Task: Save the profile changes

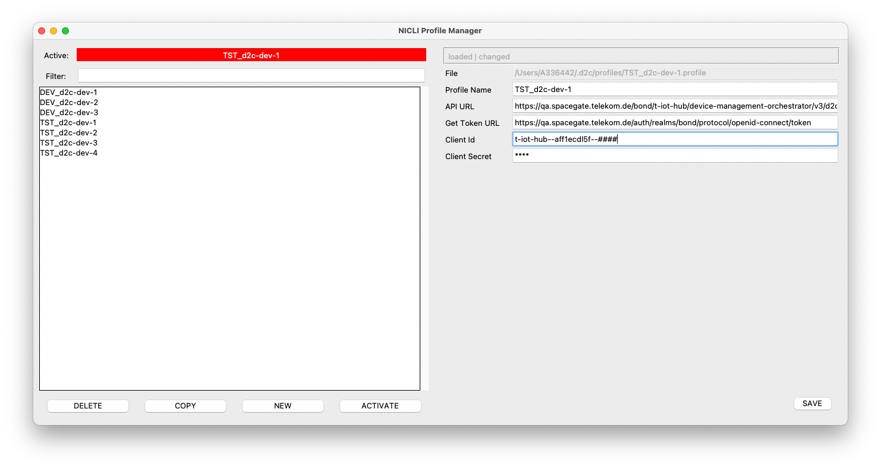Action: click(812, 403)
